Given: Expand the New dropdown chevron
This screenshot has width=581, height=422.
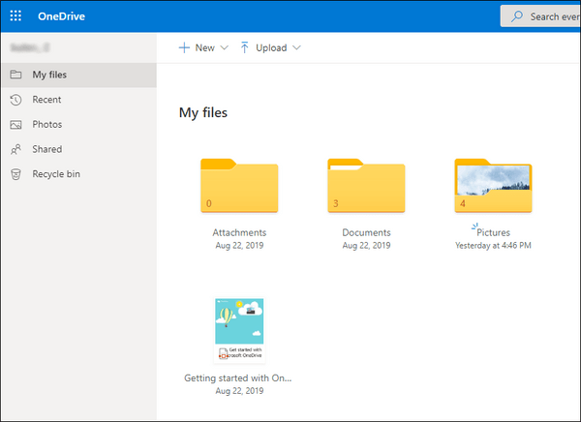Looking at the screenshot, I should (x=225, y=47).
